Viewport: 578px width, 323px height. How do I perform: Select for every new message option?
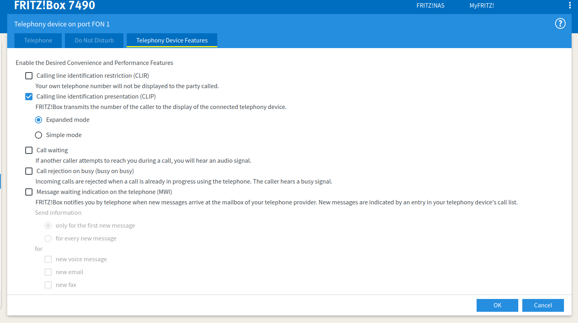coord(48,238)
